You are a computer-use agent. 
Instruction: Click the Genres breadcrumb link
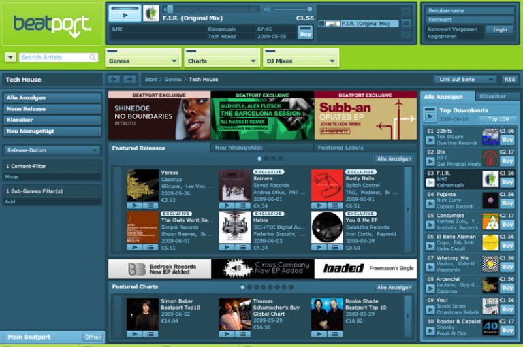(173, 80)
